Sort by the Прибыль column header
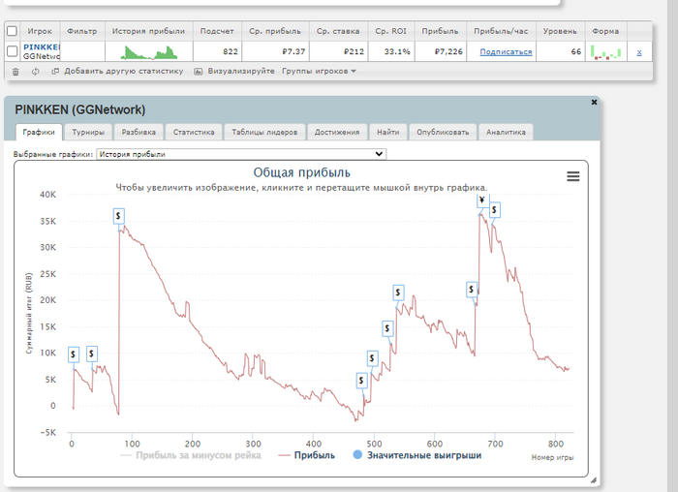 tap(440, 31)
